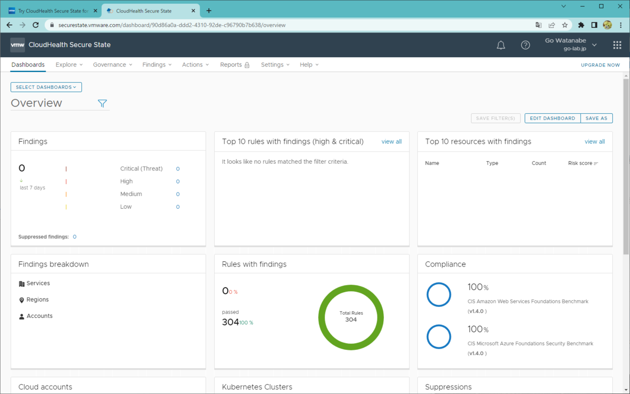The image size is (630, 394).
Task: Click the site lock icon in address bar
Action: click(51, 25)
